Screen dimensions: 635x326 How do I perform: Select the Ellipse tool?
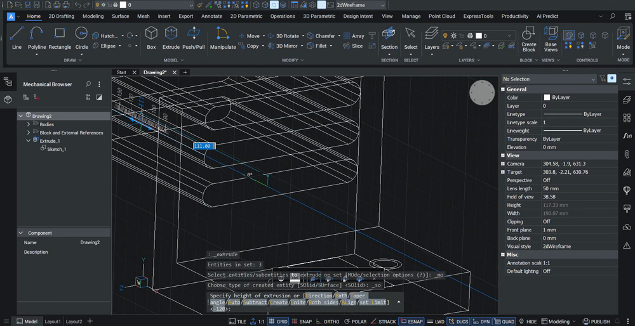coord(105,46)
